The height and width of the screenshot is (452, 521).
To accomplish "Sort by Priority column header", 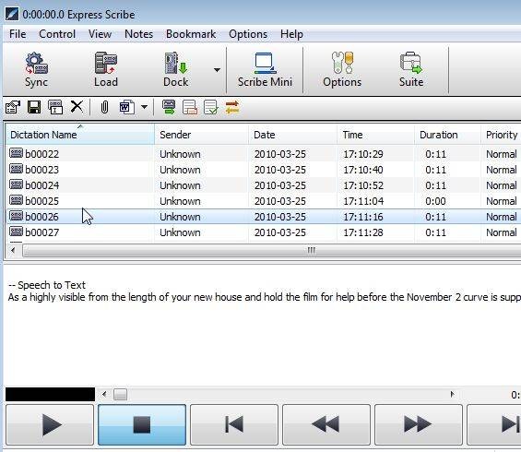I will click(501, 135).
